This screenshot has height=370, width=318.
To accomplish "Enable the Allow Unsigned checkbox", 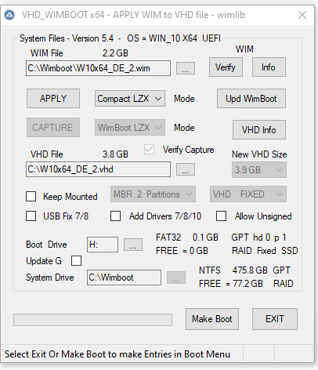I will point(221,216).
